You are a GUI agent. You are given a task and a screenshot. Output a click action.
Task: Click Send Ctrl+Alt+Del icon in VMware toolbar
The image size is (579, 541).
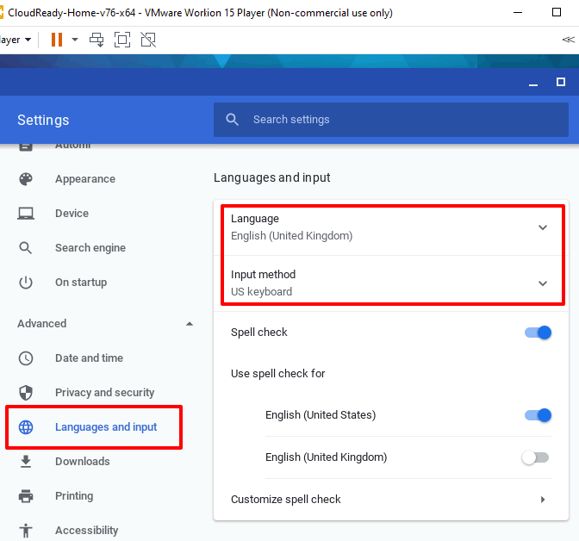[96, 40]
